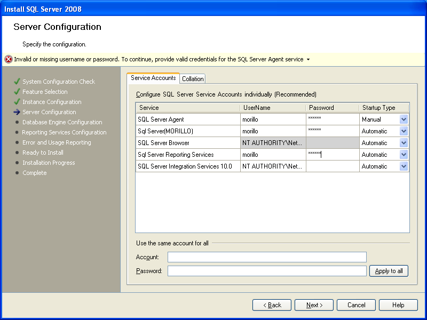Image resolution: width=427 pixels, height=320 pixels.
Task: Edit the SQL Server Agent username cell
Action: click(x=273, y=119)
